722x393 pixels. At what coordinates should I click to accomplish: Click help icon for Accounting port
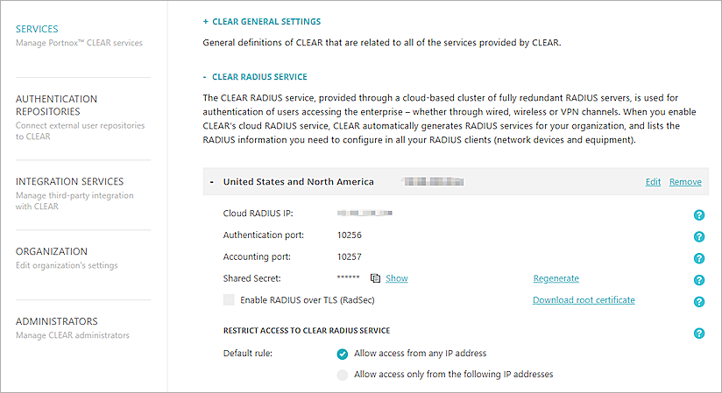(x=699, y=258)
